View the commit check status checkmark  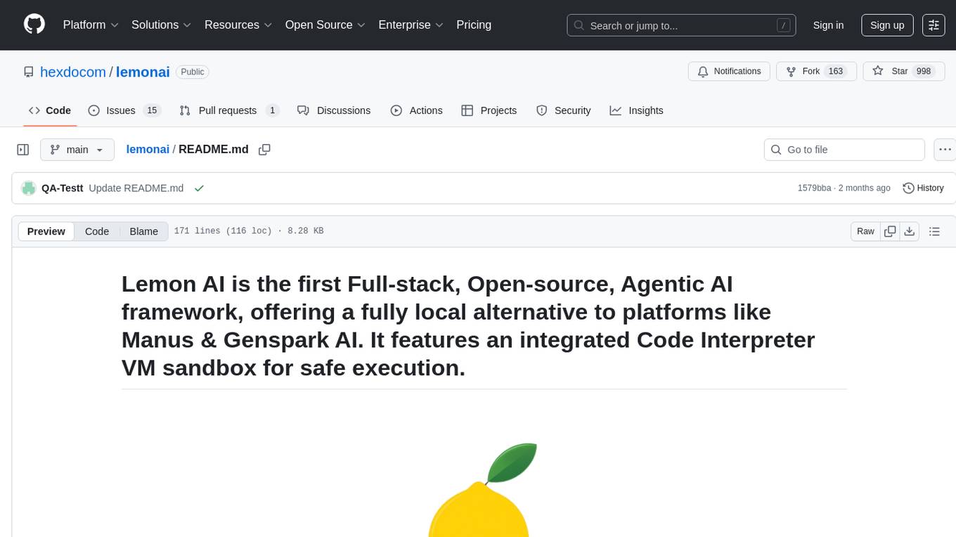coord(199,188)
